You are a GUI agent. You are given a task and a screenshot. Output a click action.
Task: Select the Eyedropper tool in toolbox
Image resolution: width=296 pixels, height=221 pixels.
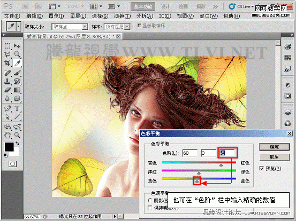[17, 64]
